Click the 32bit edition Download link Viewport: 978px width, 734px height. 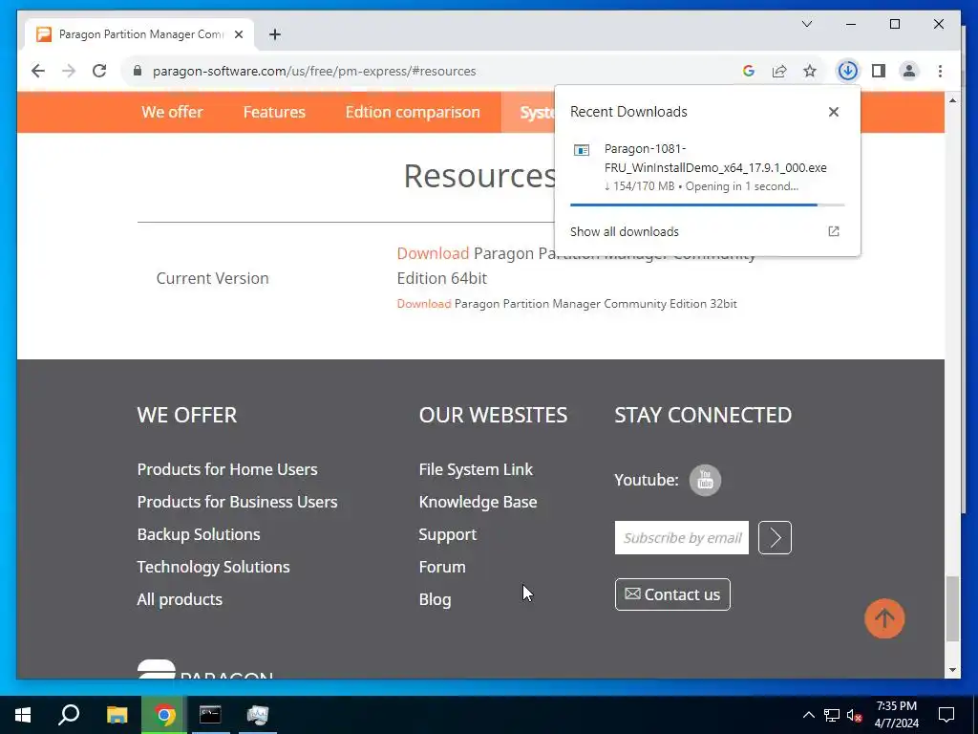coord(424,304)
